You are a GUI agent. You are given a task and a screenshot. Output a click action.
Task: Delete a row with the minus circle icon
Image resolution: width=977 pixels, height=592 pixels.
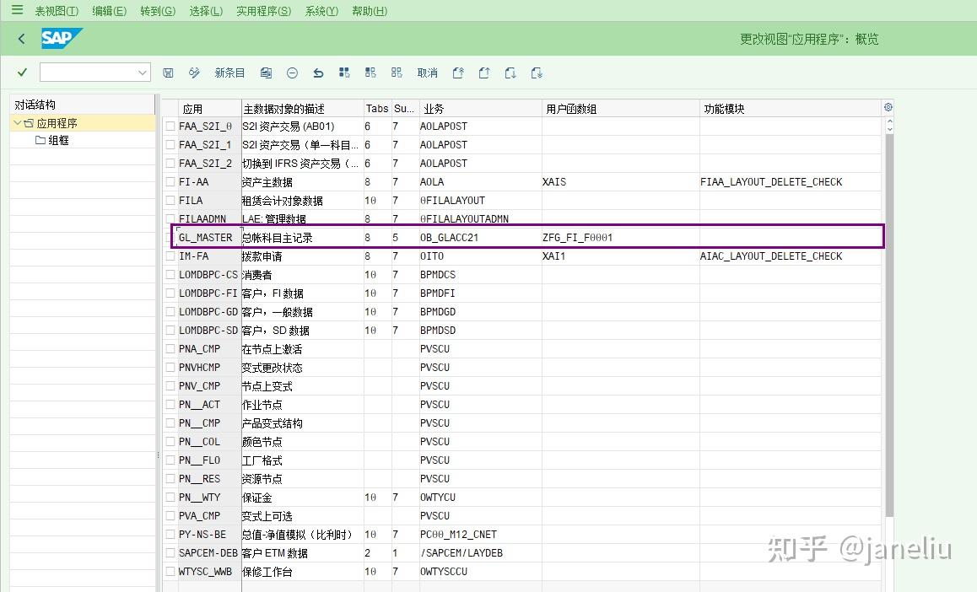(291, 73)
